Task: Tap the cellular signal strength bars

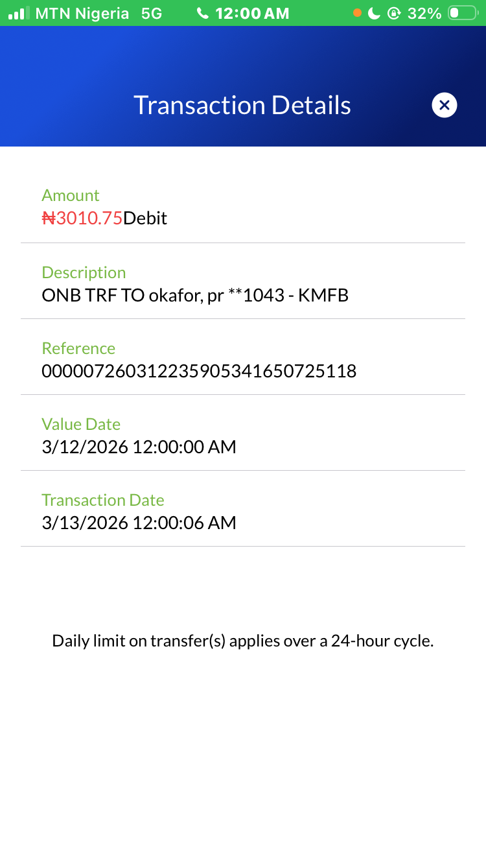Action: 19,13
